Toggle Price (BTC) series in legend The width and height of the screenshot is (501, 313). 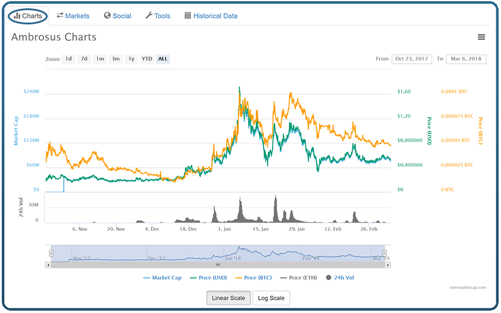[253, 278]
